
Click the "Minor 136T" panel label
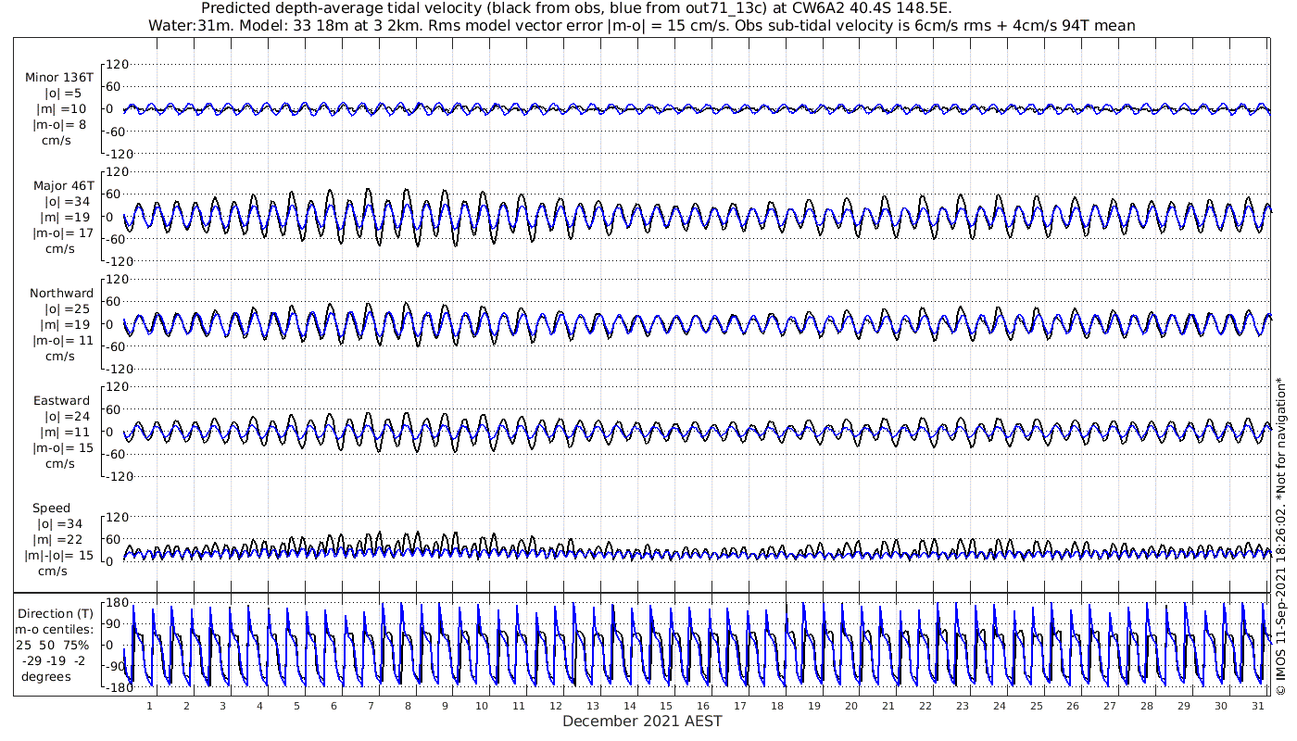tap(59, 77)
